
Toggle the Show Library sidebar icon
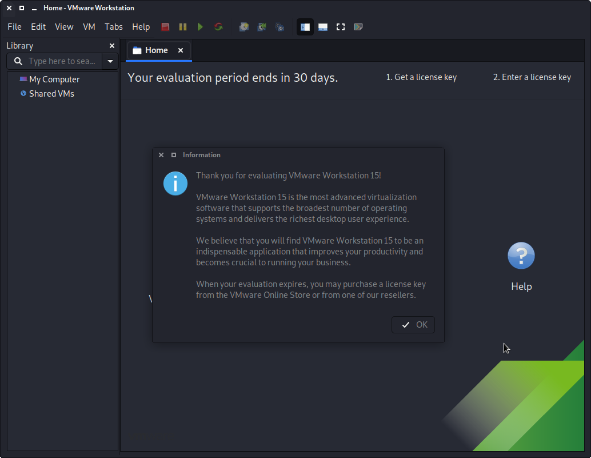[x=305, y=27]
